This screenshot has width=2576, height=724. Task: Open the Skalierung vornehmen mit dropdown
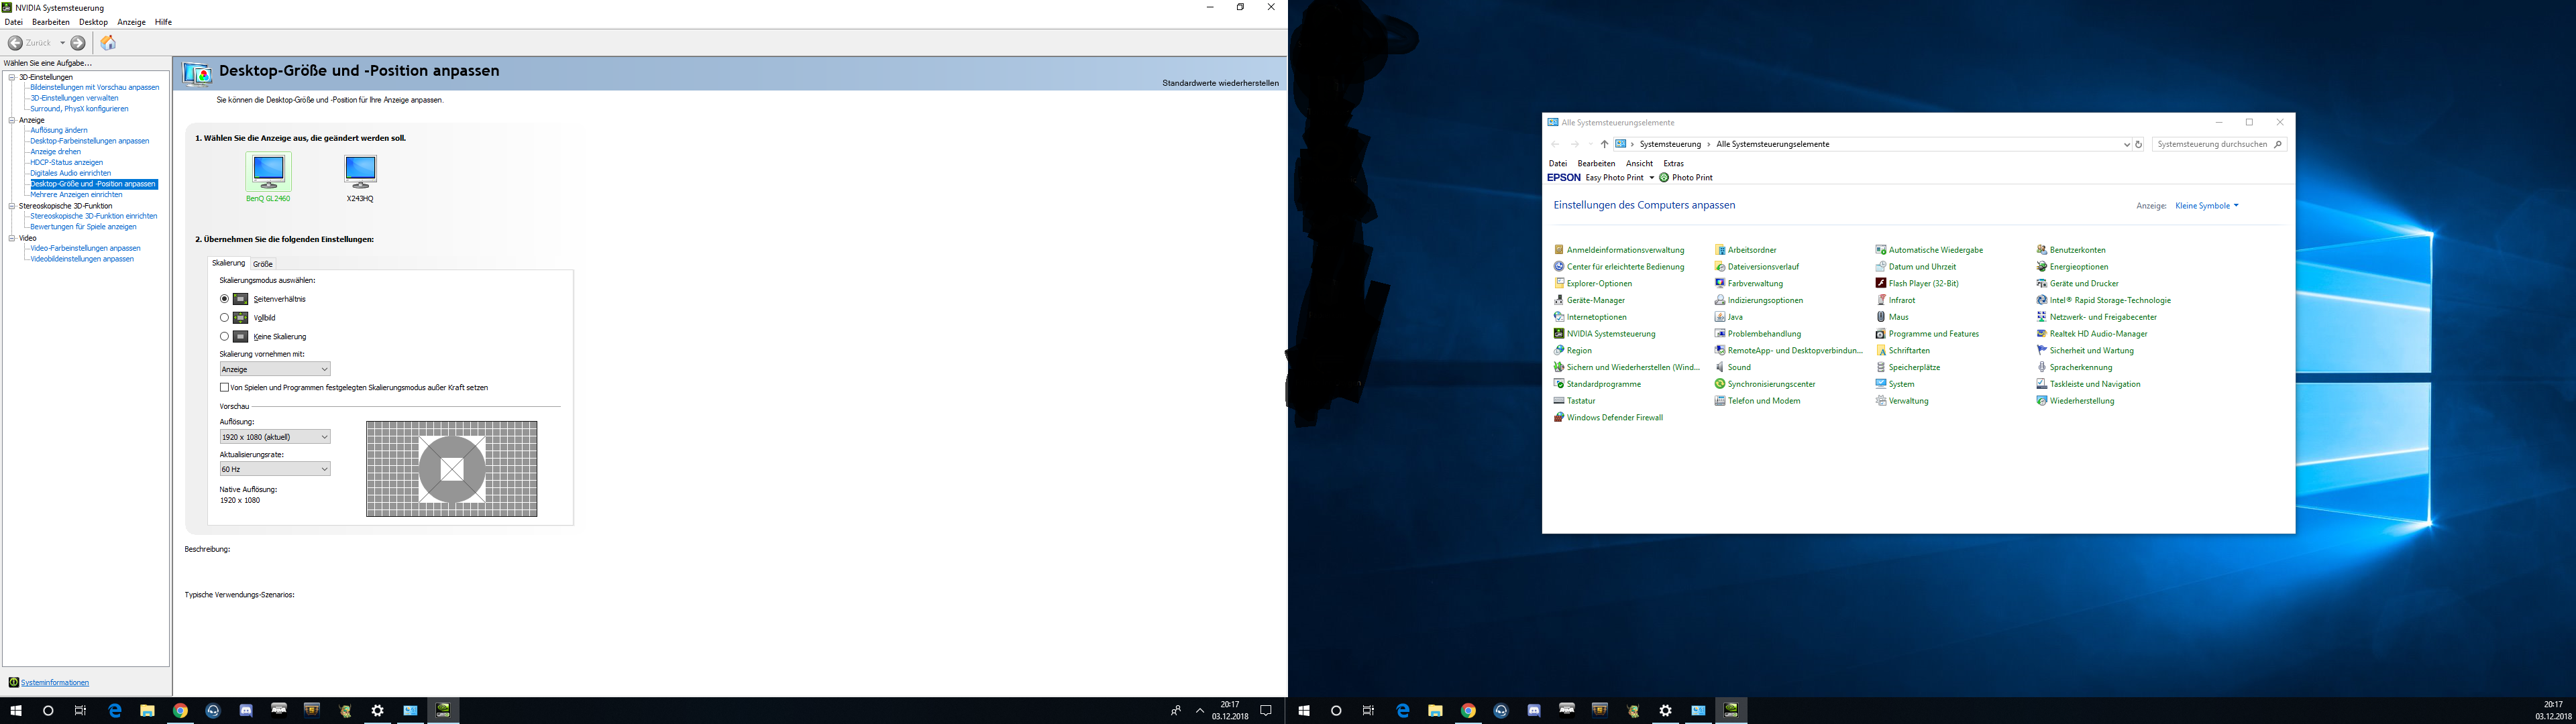coord(275,369)
